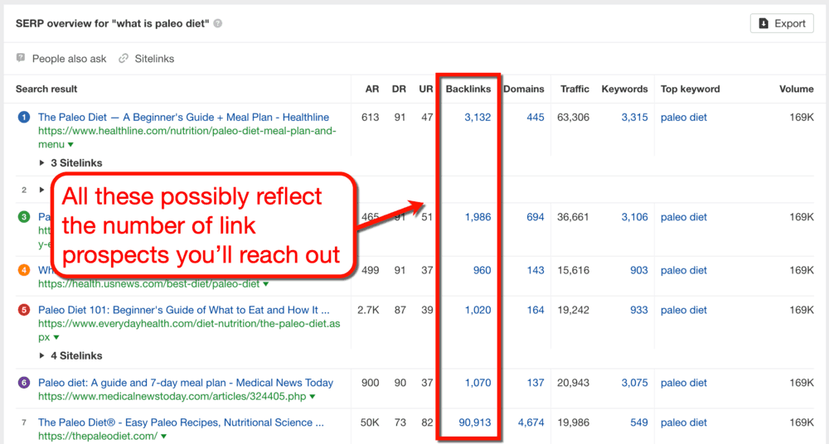The image size is (829, 444).
Task: Select the People also ask filter
Action: click(70, 59)
